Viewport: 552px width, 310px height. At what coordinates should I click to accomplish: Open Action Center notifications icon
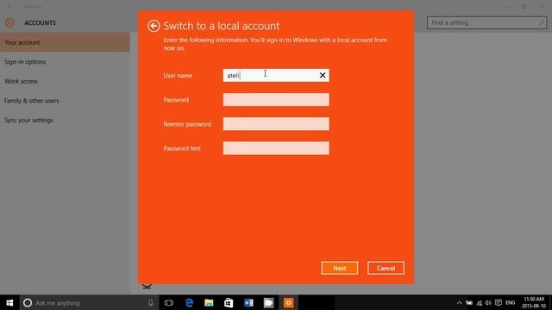point(499,302)
